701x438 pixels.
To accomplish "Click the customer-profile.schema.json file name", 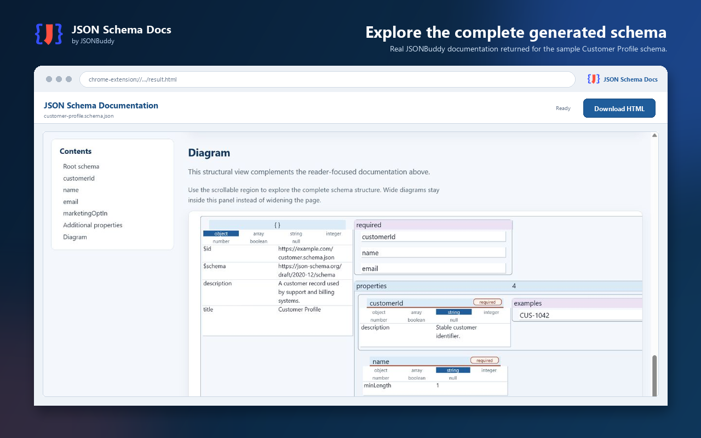I will pyautogui.click(x=79, y=116).
